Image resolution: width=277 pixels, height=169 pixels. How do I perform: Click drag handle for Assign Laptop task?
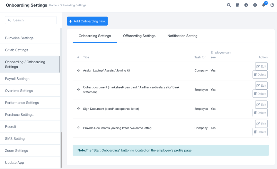pos(79,71)
